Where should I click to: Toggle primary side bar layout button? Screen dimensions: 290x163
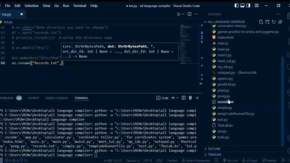pos(237,5)
